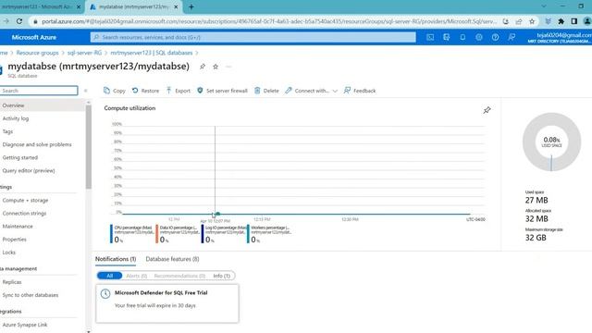The height and width of the screenshot is (333, 592).
Task: Click the Microsoft Azure logo text
Action: point(34,37)
